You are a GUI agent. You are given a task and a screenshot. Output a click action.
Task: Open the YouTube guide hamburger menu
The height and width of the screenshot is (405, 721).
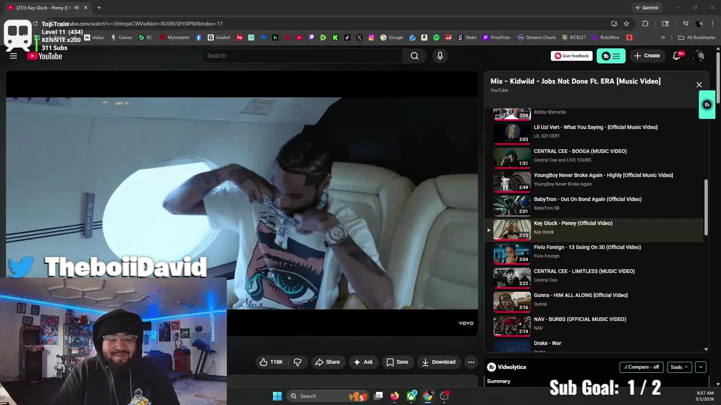14,56
